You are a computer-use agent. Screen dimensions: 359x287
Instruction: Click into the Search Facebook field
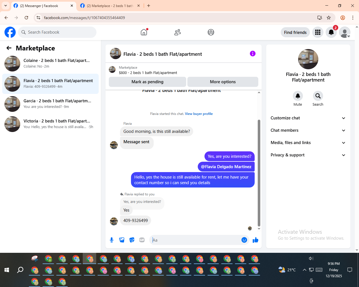tap(57, 32)
